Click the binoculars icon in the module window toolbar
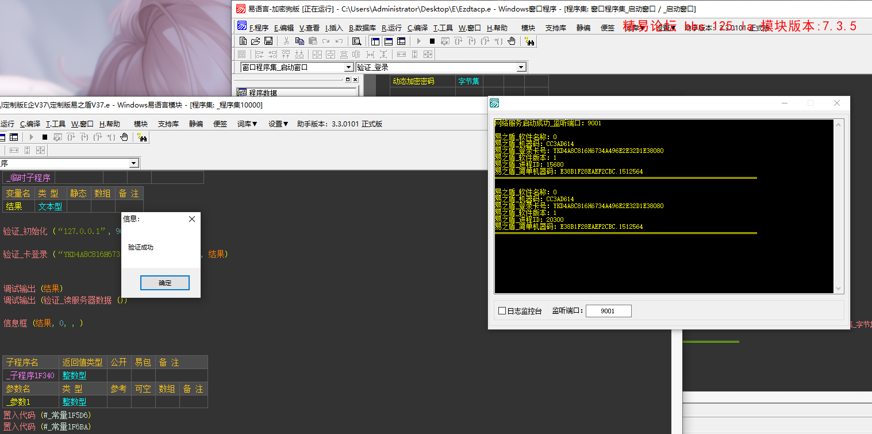Screen dimensions: 872x434 pyautogui.click(x=143, y=137)
